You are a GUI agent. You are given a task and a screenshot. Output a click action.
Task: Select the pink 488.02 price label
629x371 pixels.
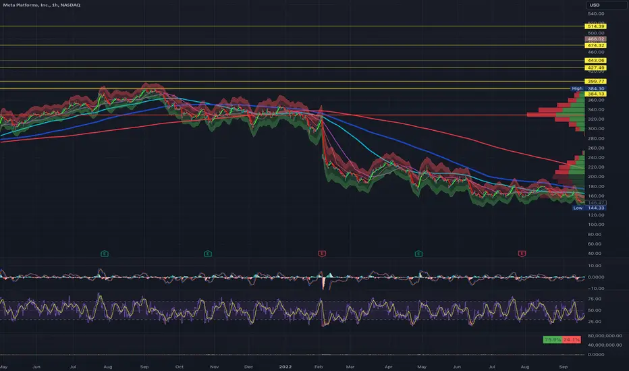point(596,39)
